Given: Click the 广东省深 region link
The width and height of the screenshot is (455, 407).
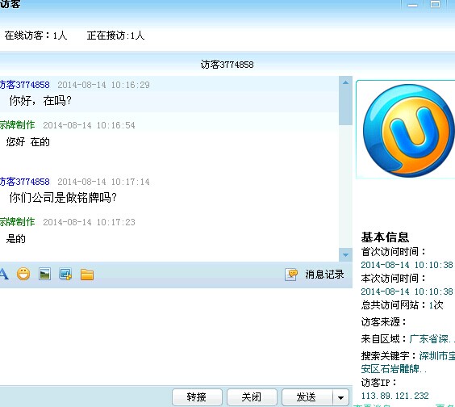Looking at the screenshot, I should pos(431,339).
